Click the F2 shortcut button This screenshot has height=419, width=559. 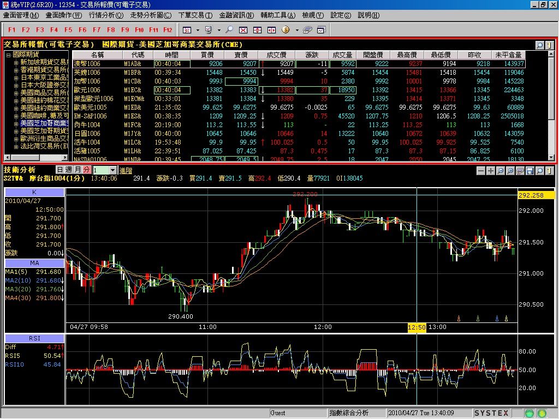(26, 30)
